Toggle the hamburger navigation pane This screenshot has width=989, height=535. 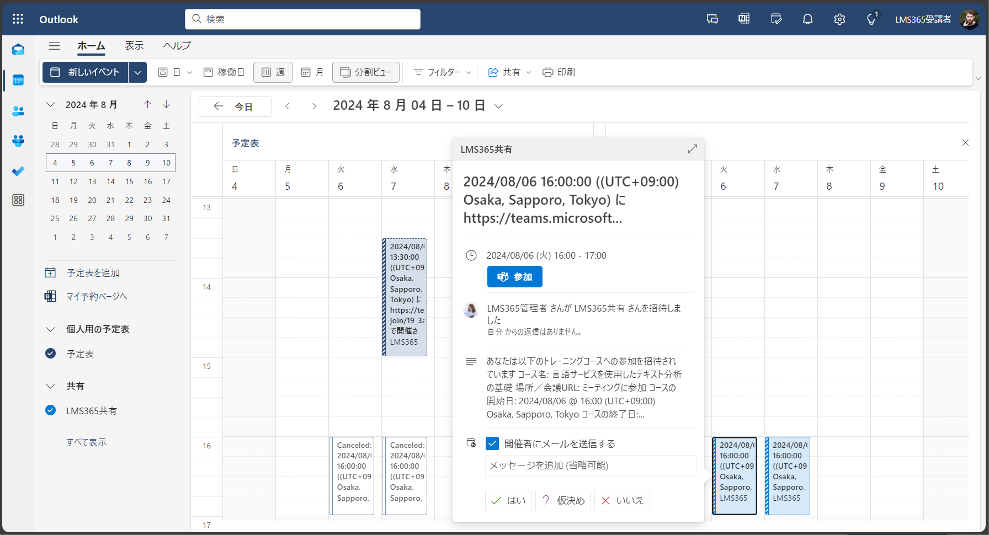54,46
